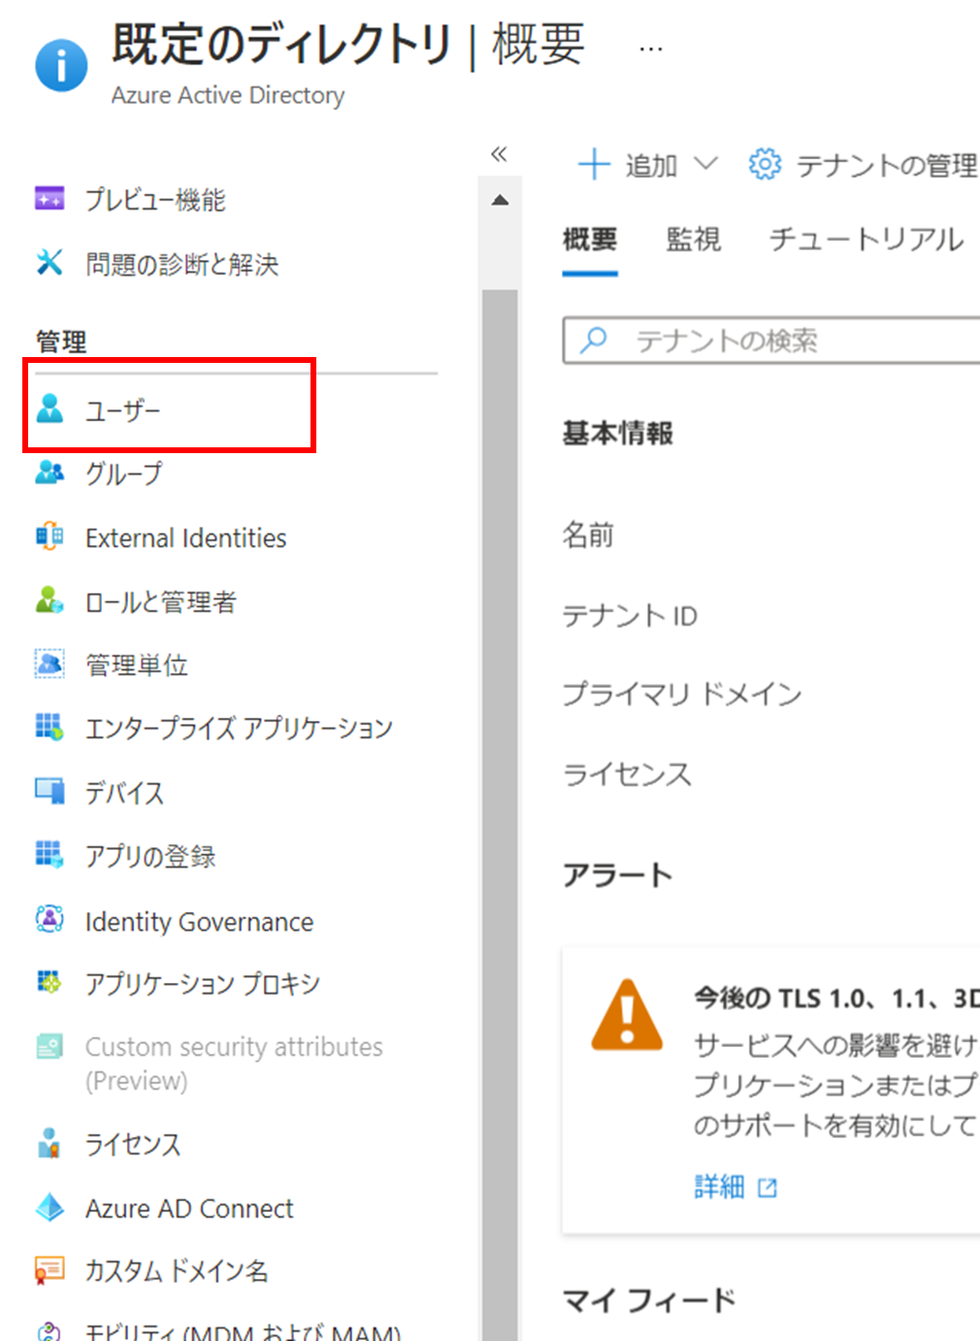This screenshot has height=1341, width=980.
Task: Click the アプリの登録 icon
Action: pos(49,854)
